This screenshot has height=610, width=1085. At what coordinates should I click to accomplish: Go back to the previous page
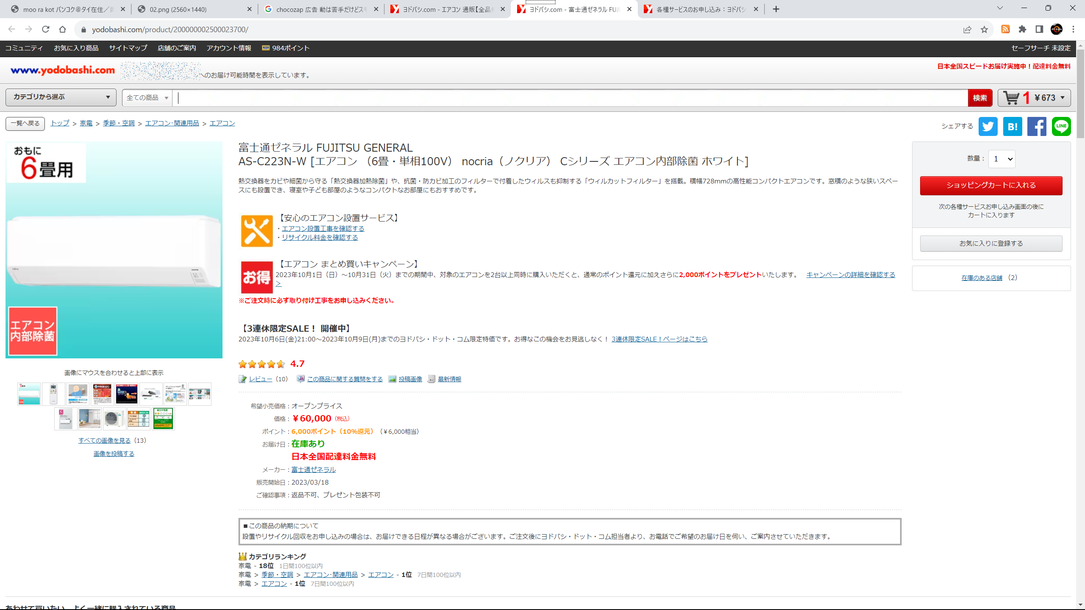[x=11, y=29]
